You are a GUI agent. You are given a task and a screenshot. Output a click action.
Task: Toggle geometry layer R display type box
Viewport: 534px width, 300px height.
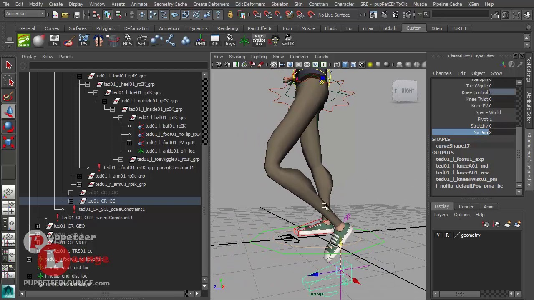click(x=447, y=235)
